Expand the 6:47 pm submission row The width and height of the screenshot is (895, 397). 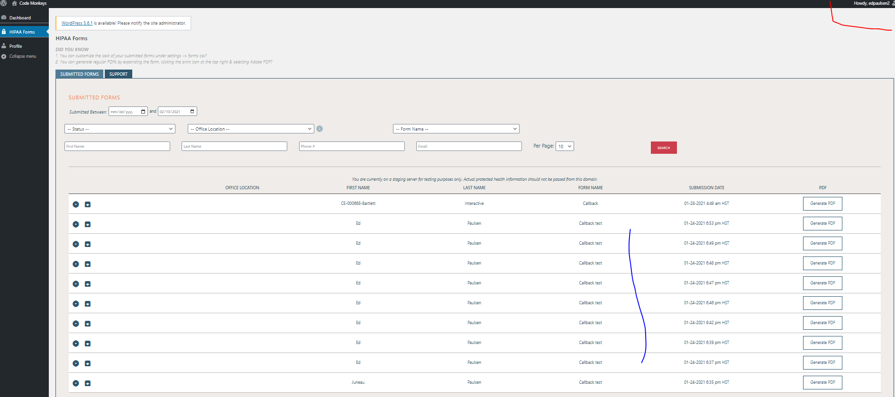click(x=76, y=284)
